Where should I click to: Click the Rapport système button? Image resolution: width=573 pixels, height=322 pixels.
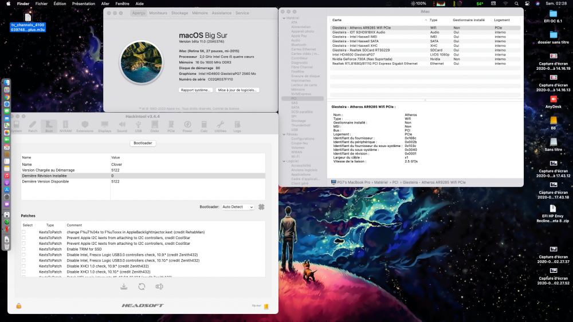(x=195, y=90)
